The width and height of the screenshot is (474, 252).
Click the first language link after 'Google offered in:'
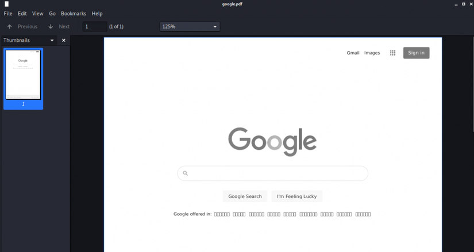(x=222, y=214)
